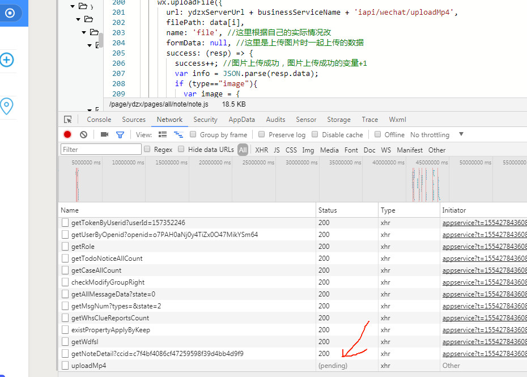Image resolution: width=527 pixels, height=377 pixels.
Task: Click the capture screenshots camera icon
Action: point(104,135)
